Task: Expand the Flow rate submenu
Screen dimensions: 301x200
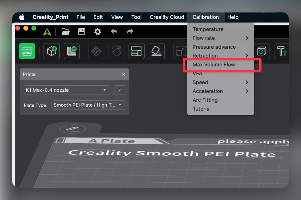Action: point(220,38)
